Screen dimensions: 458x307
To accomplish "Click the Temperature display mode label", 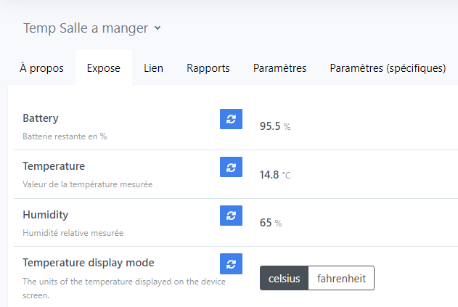I will pyautogui.click(x=89, y=263).
